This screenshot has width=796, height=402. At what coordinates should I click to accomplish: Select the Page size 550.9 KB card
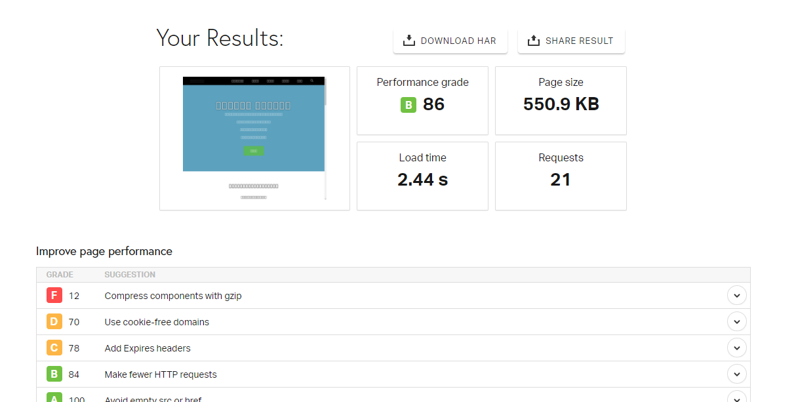pyautogui.click(x=561, y=100)
